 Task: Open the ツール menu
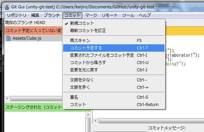coord(128,15)
